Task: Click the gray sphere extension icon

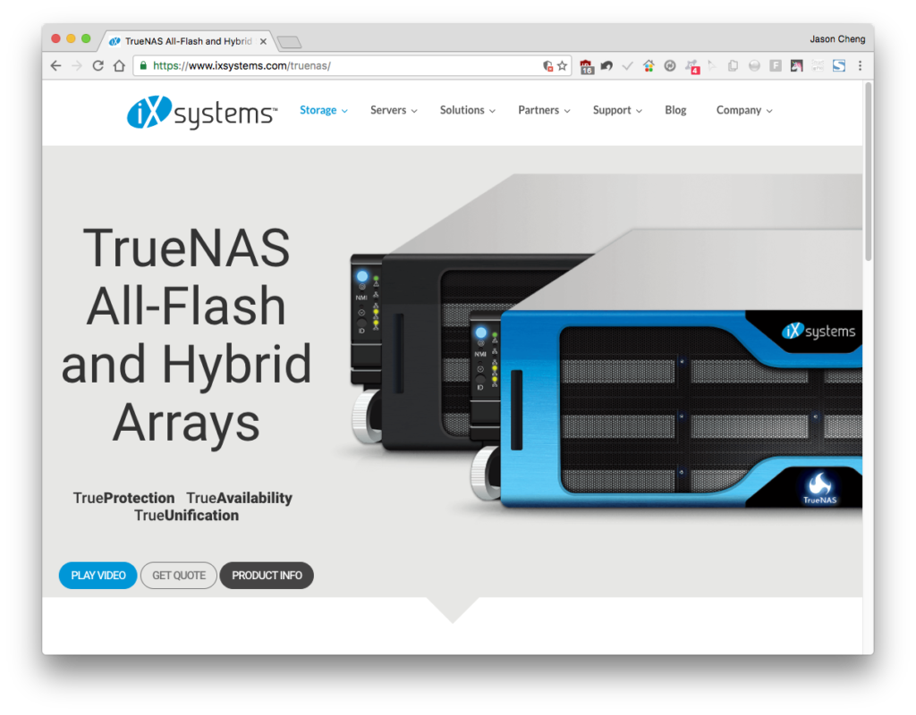Action: coord(754,66)
